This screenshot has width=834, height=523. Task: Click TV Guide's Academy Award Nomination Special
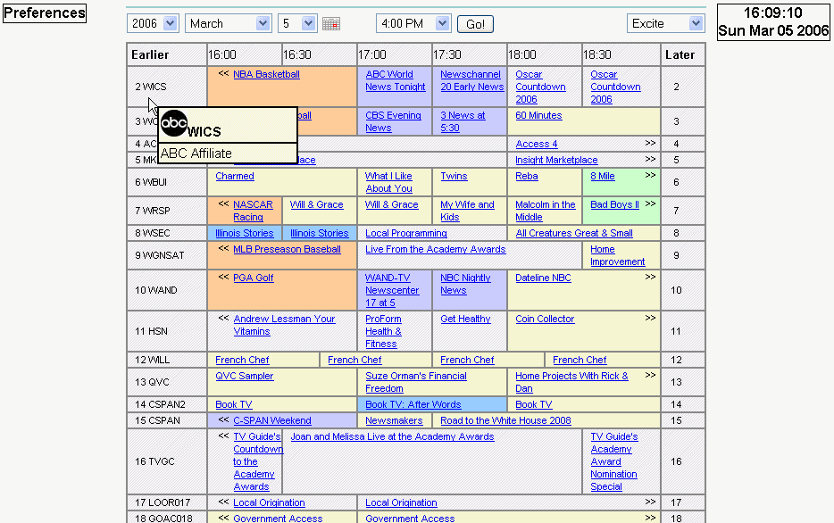click(613, 461)
